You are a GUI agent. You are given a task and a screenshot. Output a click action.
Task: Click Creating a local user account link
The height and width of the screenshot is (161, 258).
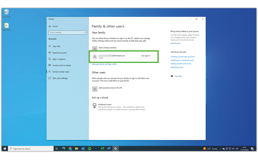tap(182, 57)
